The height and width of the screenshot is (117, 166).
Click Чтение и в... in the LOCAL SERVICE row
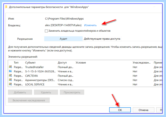(x=65, y=85)
